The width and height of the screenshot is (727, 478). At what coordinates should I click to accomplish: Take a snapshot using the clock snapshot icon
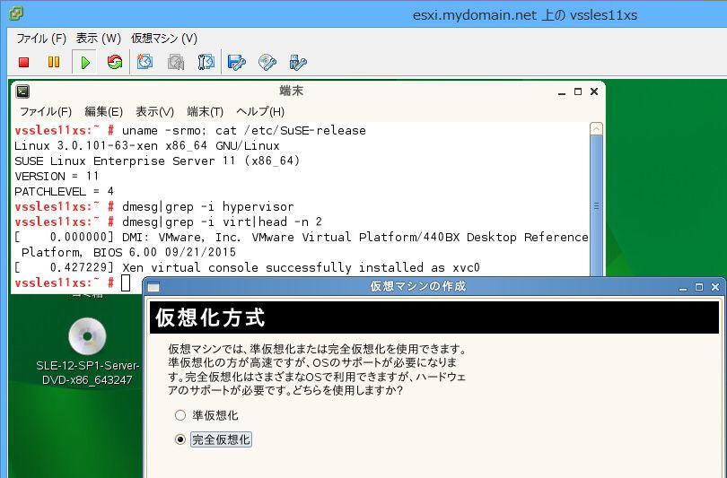point(145,62)
